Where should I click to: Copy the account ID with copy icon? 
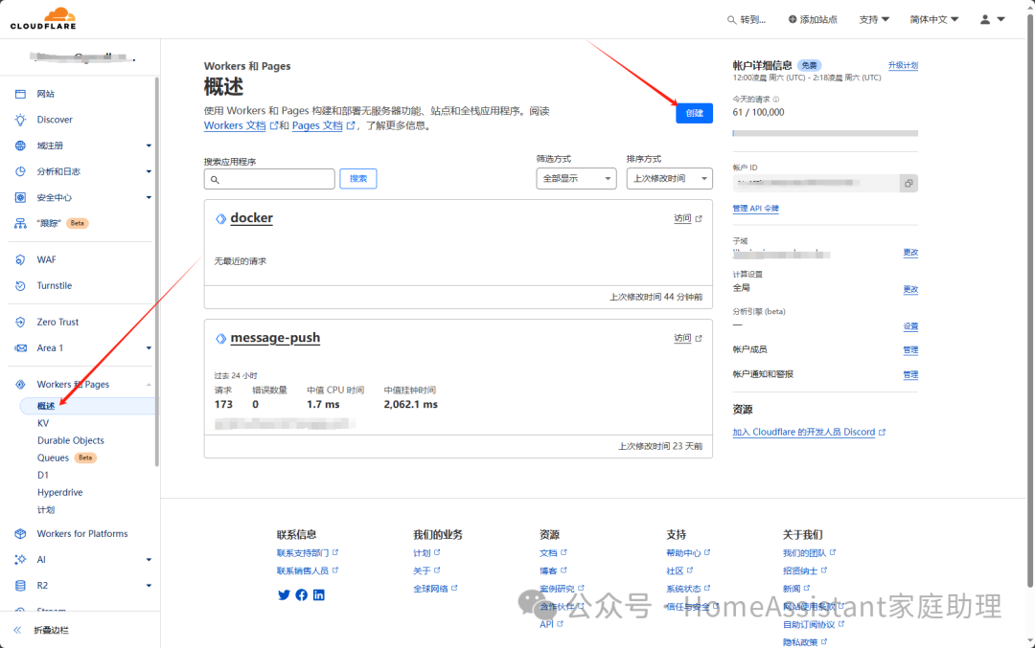click(908, 183)
